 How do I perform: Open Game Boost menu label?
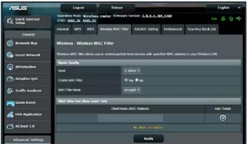coord(25,102)
